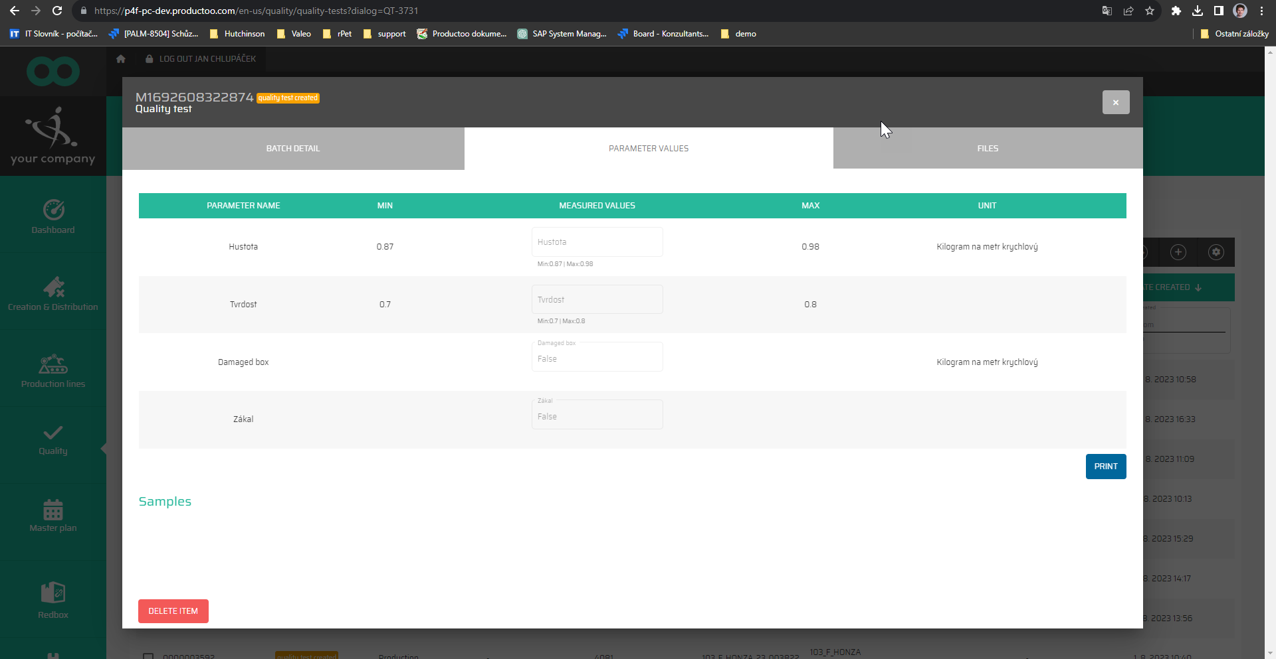Image resolution: width=1276 pixels, height=659 pixels.
Task: Open the Damaged box value dropdown
Action: tap(597, 358)
